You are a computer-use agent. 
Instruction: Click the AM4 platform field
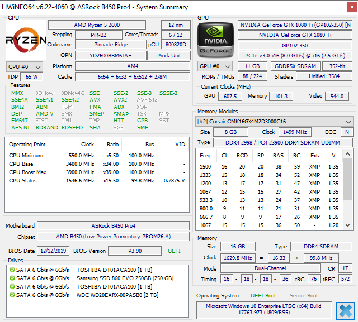pos(133,66)
